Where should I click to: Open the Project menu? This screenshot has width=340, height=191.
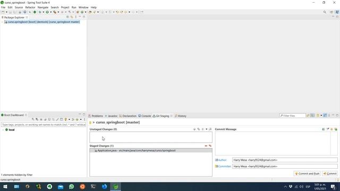pos(65,7)
